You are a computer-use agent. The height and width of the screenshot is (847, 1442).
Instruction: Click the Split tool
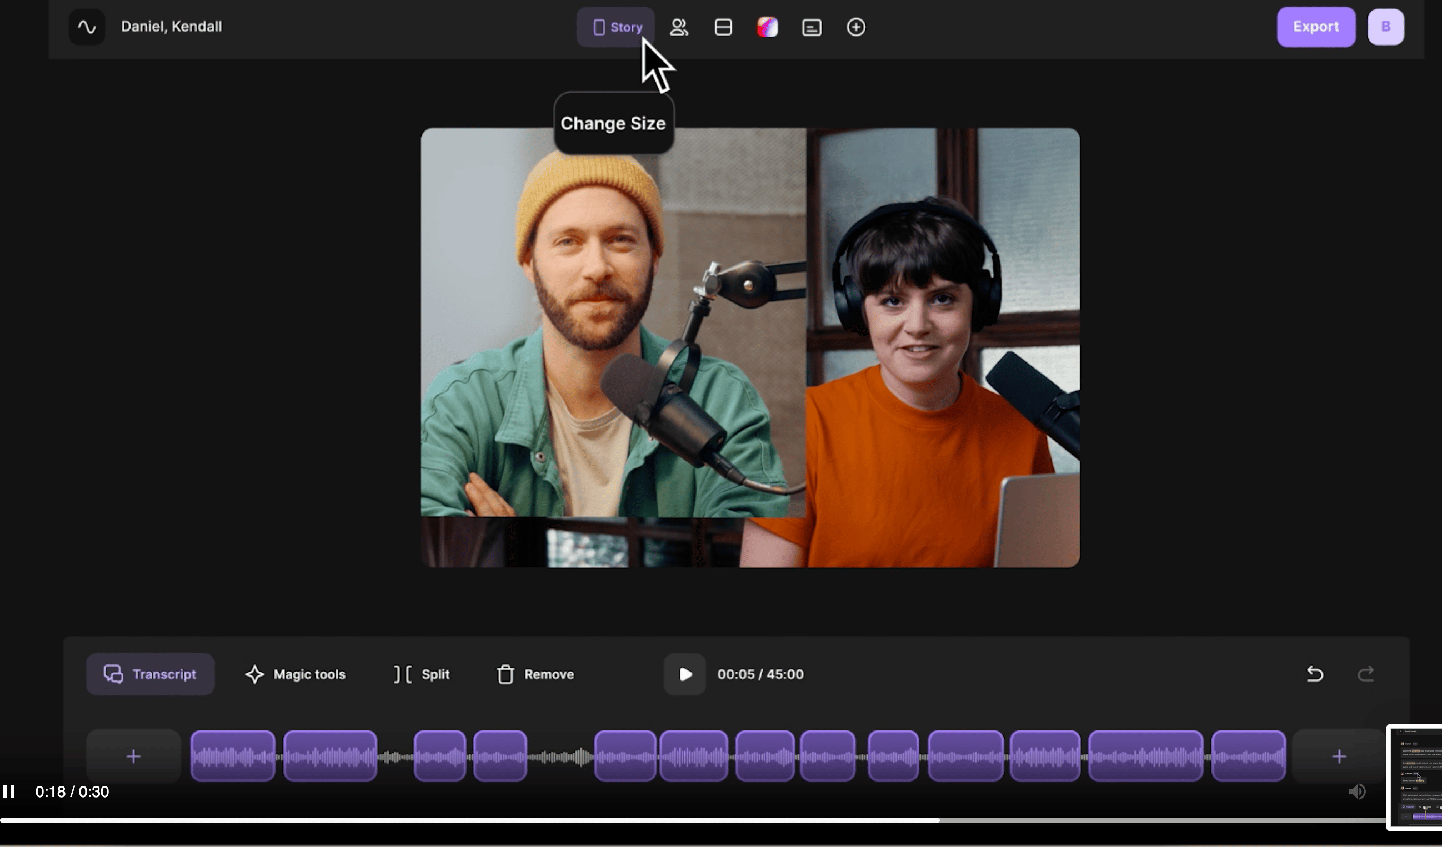click(x=422, y=674)
